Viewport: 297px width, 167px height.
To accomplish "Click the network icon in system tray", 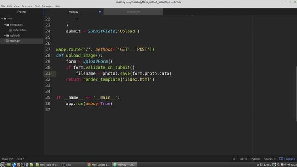I will pyautogui.click(x=285, y=165).
